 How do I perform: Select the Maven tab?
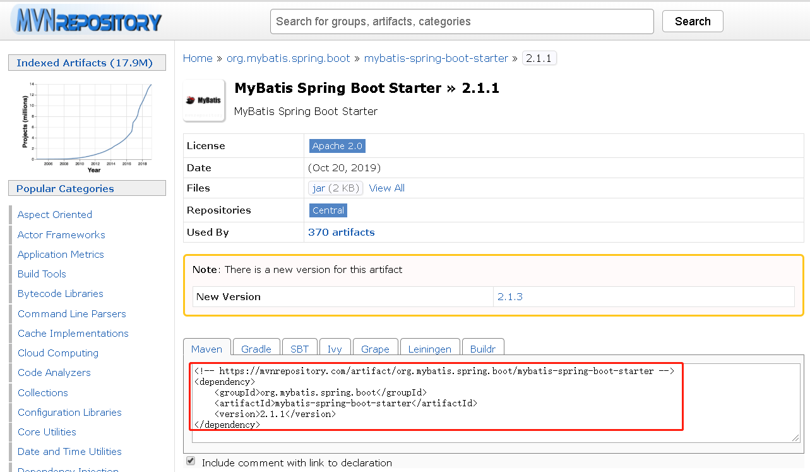pos(207,348)
